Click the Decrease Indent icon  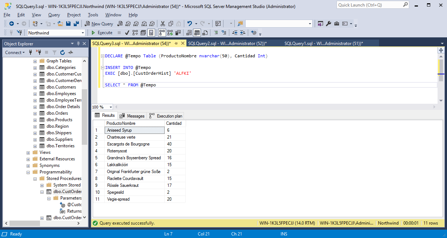tap(235, 33)
